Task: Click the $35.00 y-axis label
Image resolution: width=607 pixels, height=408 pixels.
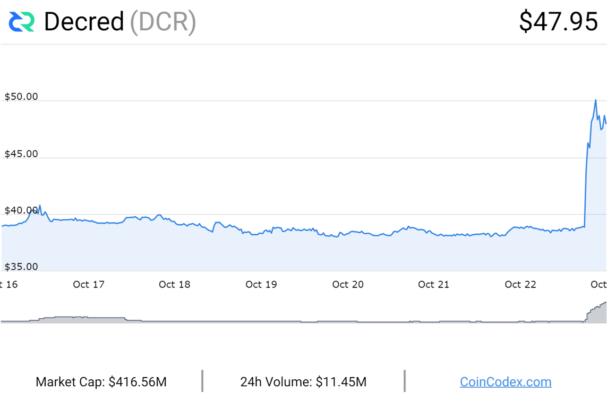Action: click(21, 267)
